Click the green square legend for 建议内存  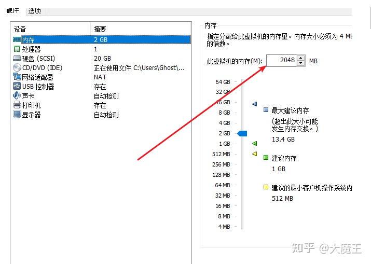tap(266, 157)
